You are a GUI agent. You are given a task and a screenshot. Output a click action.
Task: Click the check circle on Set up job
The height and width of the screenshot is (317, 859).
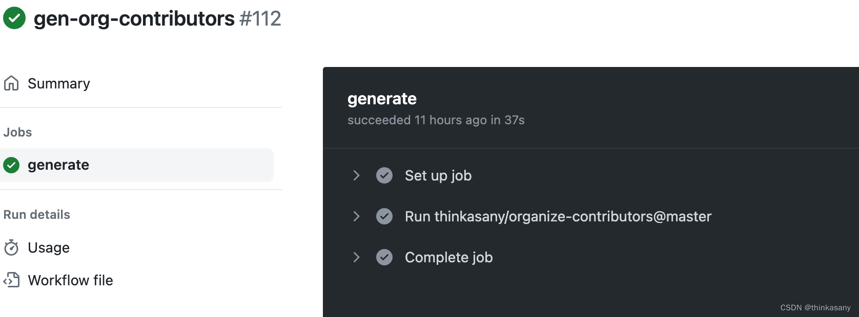(x=384, y=175)
